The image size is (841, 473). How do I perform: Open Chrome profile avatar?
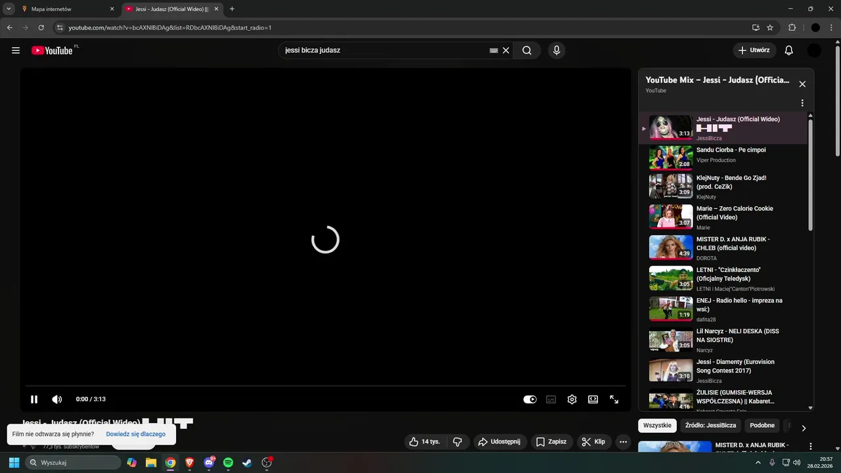click(x=815, y=28)
